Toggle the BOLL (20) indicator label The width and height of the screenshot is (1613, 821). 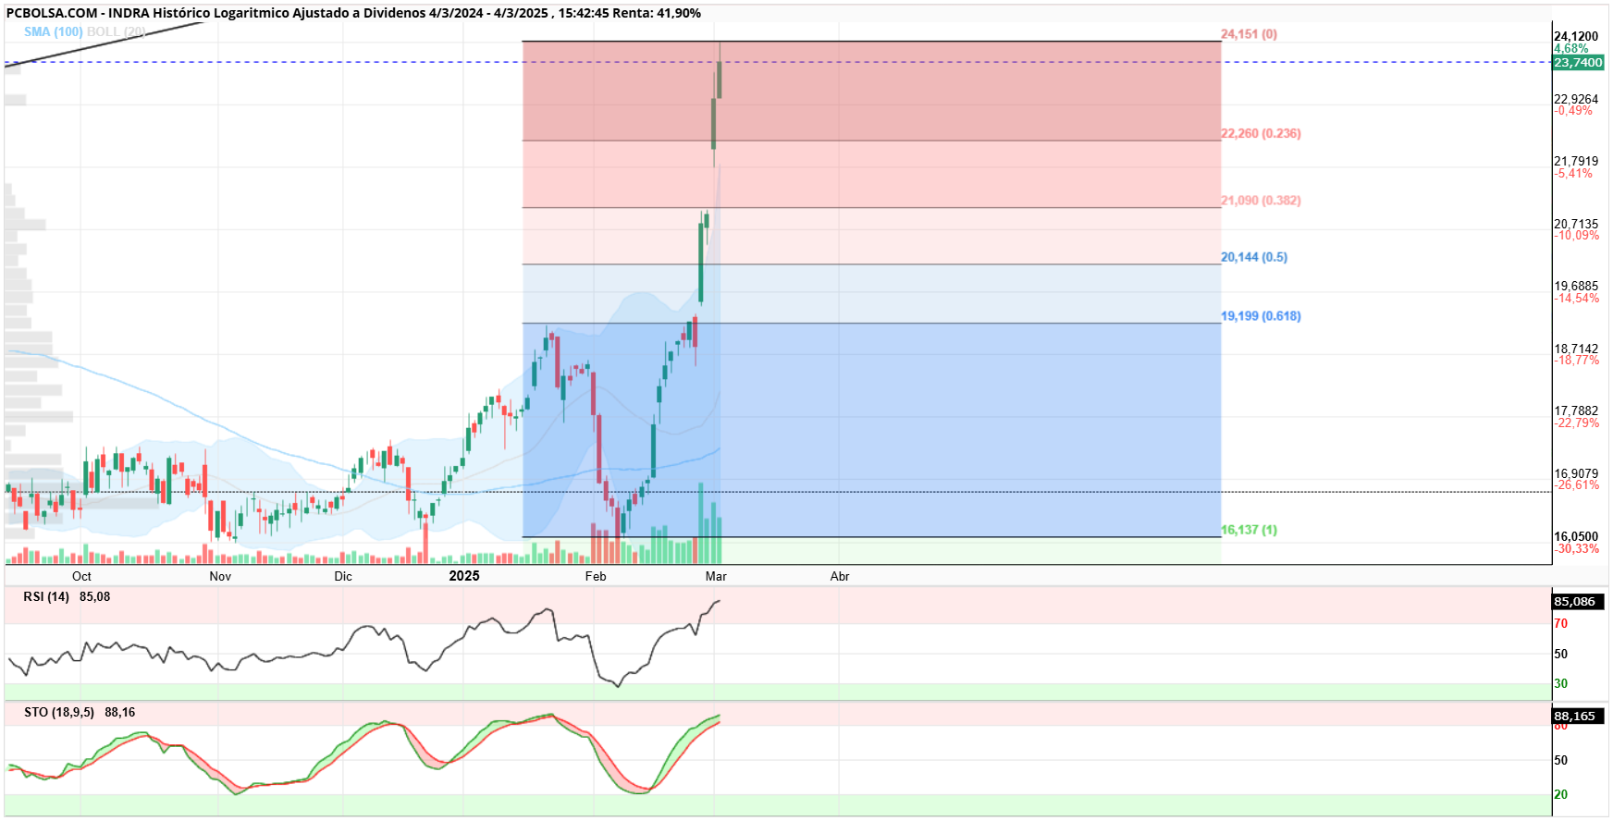[x=116, y=31]
